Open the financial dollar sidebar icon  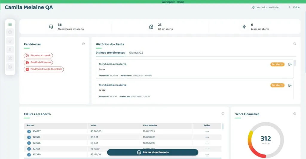pos(10,50)
